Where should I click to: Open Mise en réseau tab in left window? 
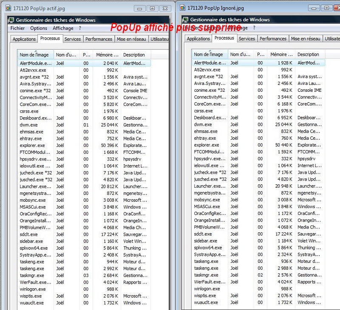131,39
